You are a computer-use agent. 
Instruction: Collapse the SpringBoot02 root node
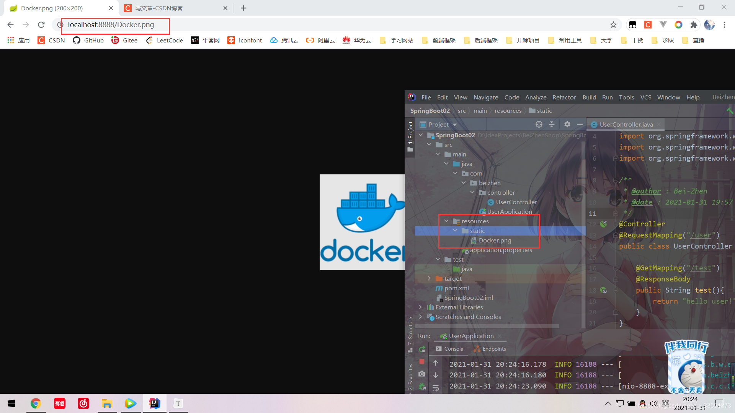tap(421, 135)
